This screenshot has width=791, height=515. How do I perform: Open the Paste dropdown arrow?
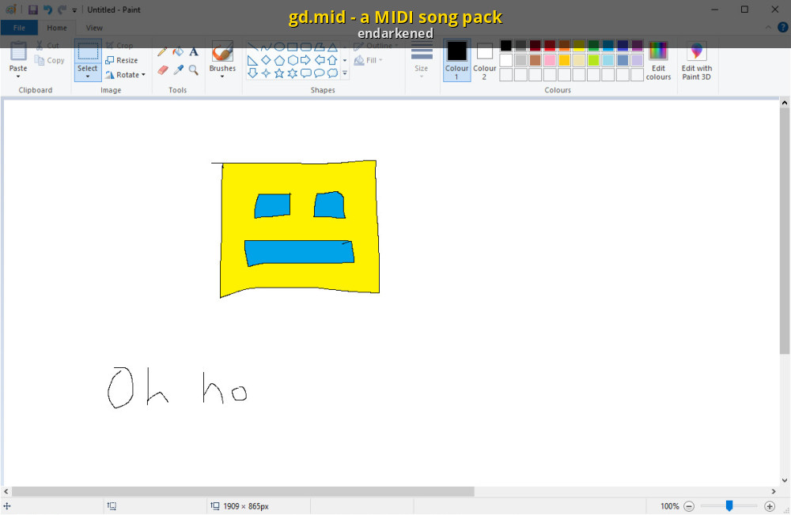(18, 77)
